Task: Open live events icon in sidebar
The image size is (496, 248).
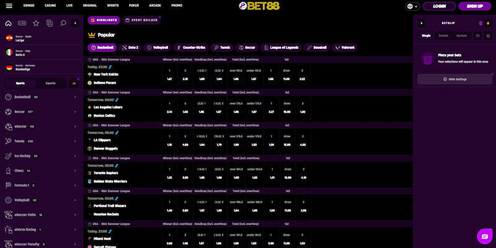Action: click(22, 23)
